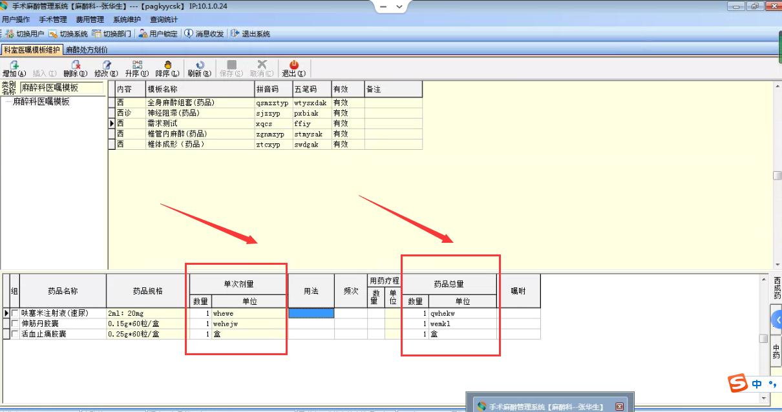Click the 退出(X) exit icon
The height and width of the screenshot is (412, 782).
click(294, 65)
